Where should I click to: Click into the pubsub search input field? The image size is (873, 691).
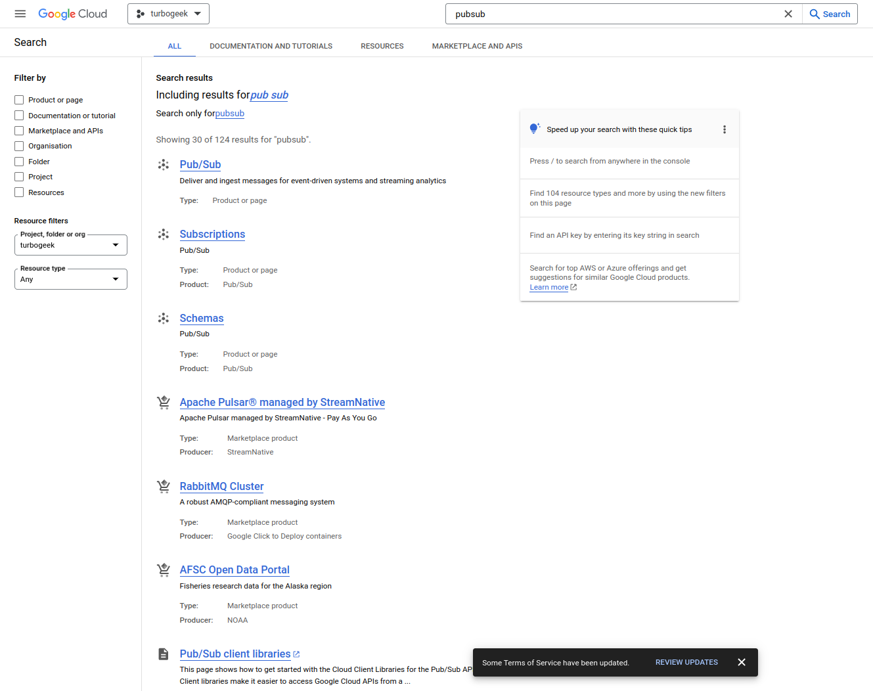(x=611, y=14)
